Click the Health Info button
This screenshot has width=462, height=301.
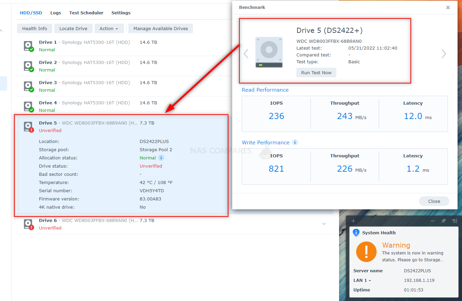point(35,28)
